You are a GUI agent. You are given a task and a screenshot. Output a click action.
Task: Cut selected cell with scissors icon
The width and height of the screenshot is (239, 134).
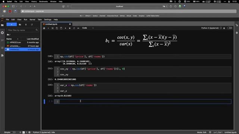[x=53, y=28]
